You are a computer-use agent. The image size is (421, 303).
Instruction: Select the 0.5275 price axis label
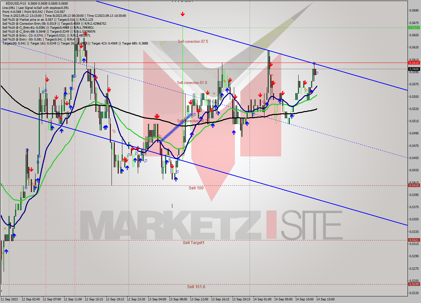[414, 268]
